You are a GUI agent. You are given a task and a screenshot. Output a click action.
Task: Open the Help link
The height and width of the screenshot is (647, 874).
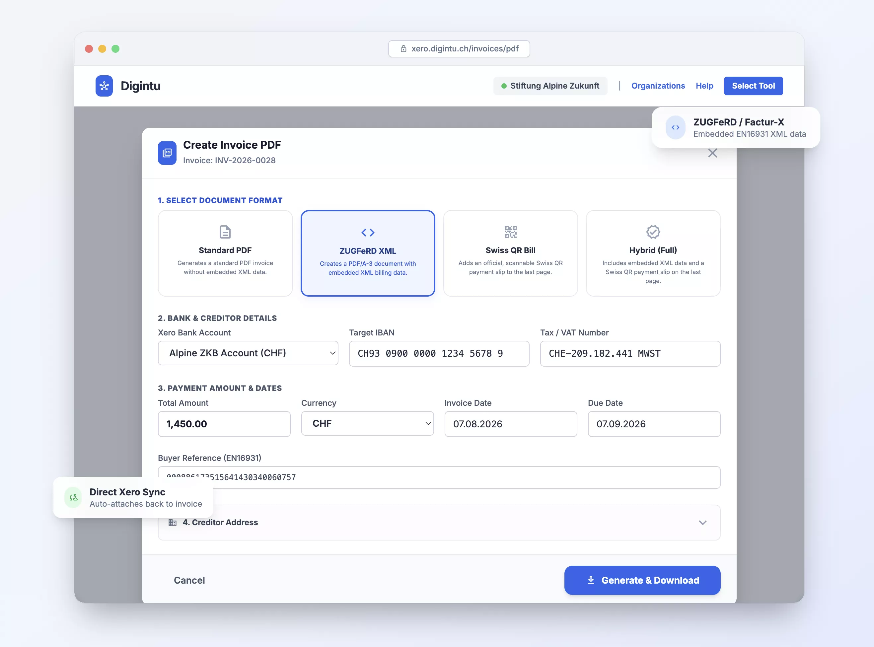704,86
